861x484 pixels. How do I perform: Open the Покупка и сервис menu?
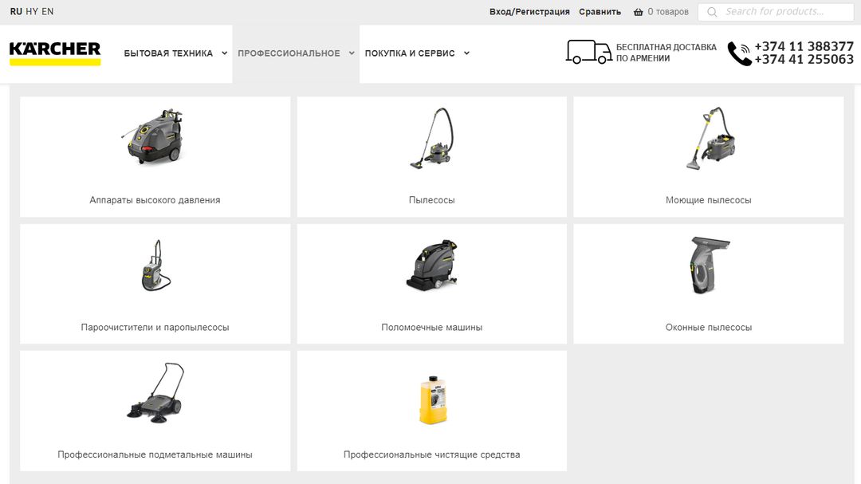tap(410, 53)
